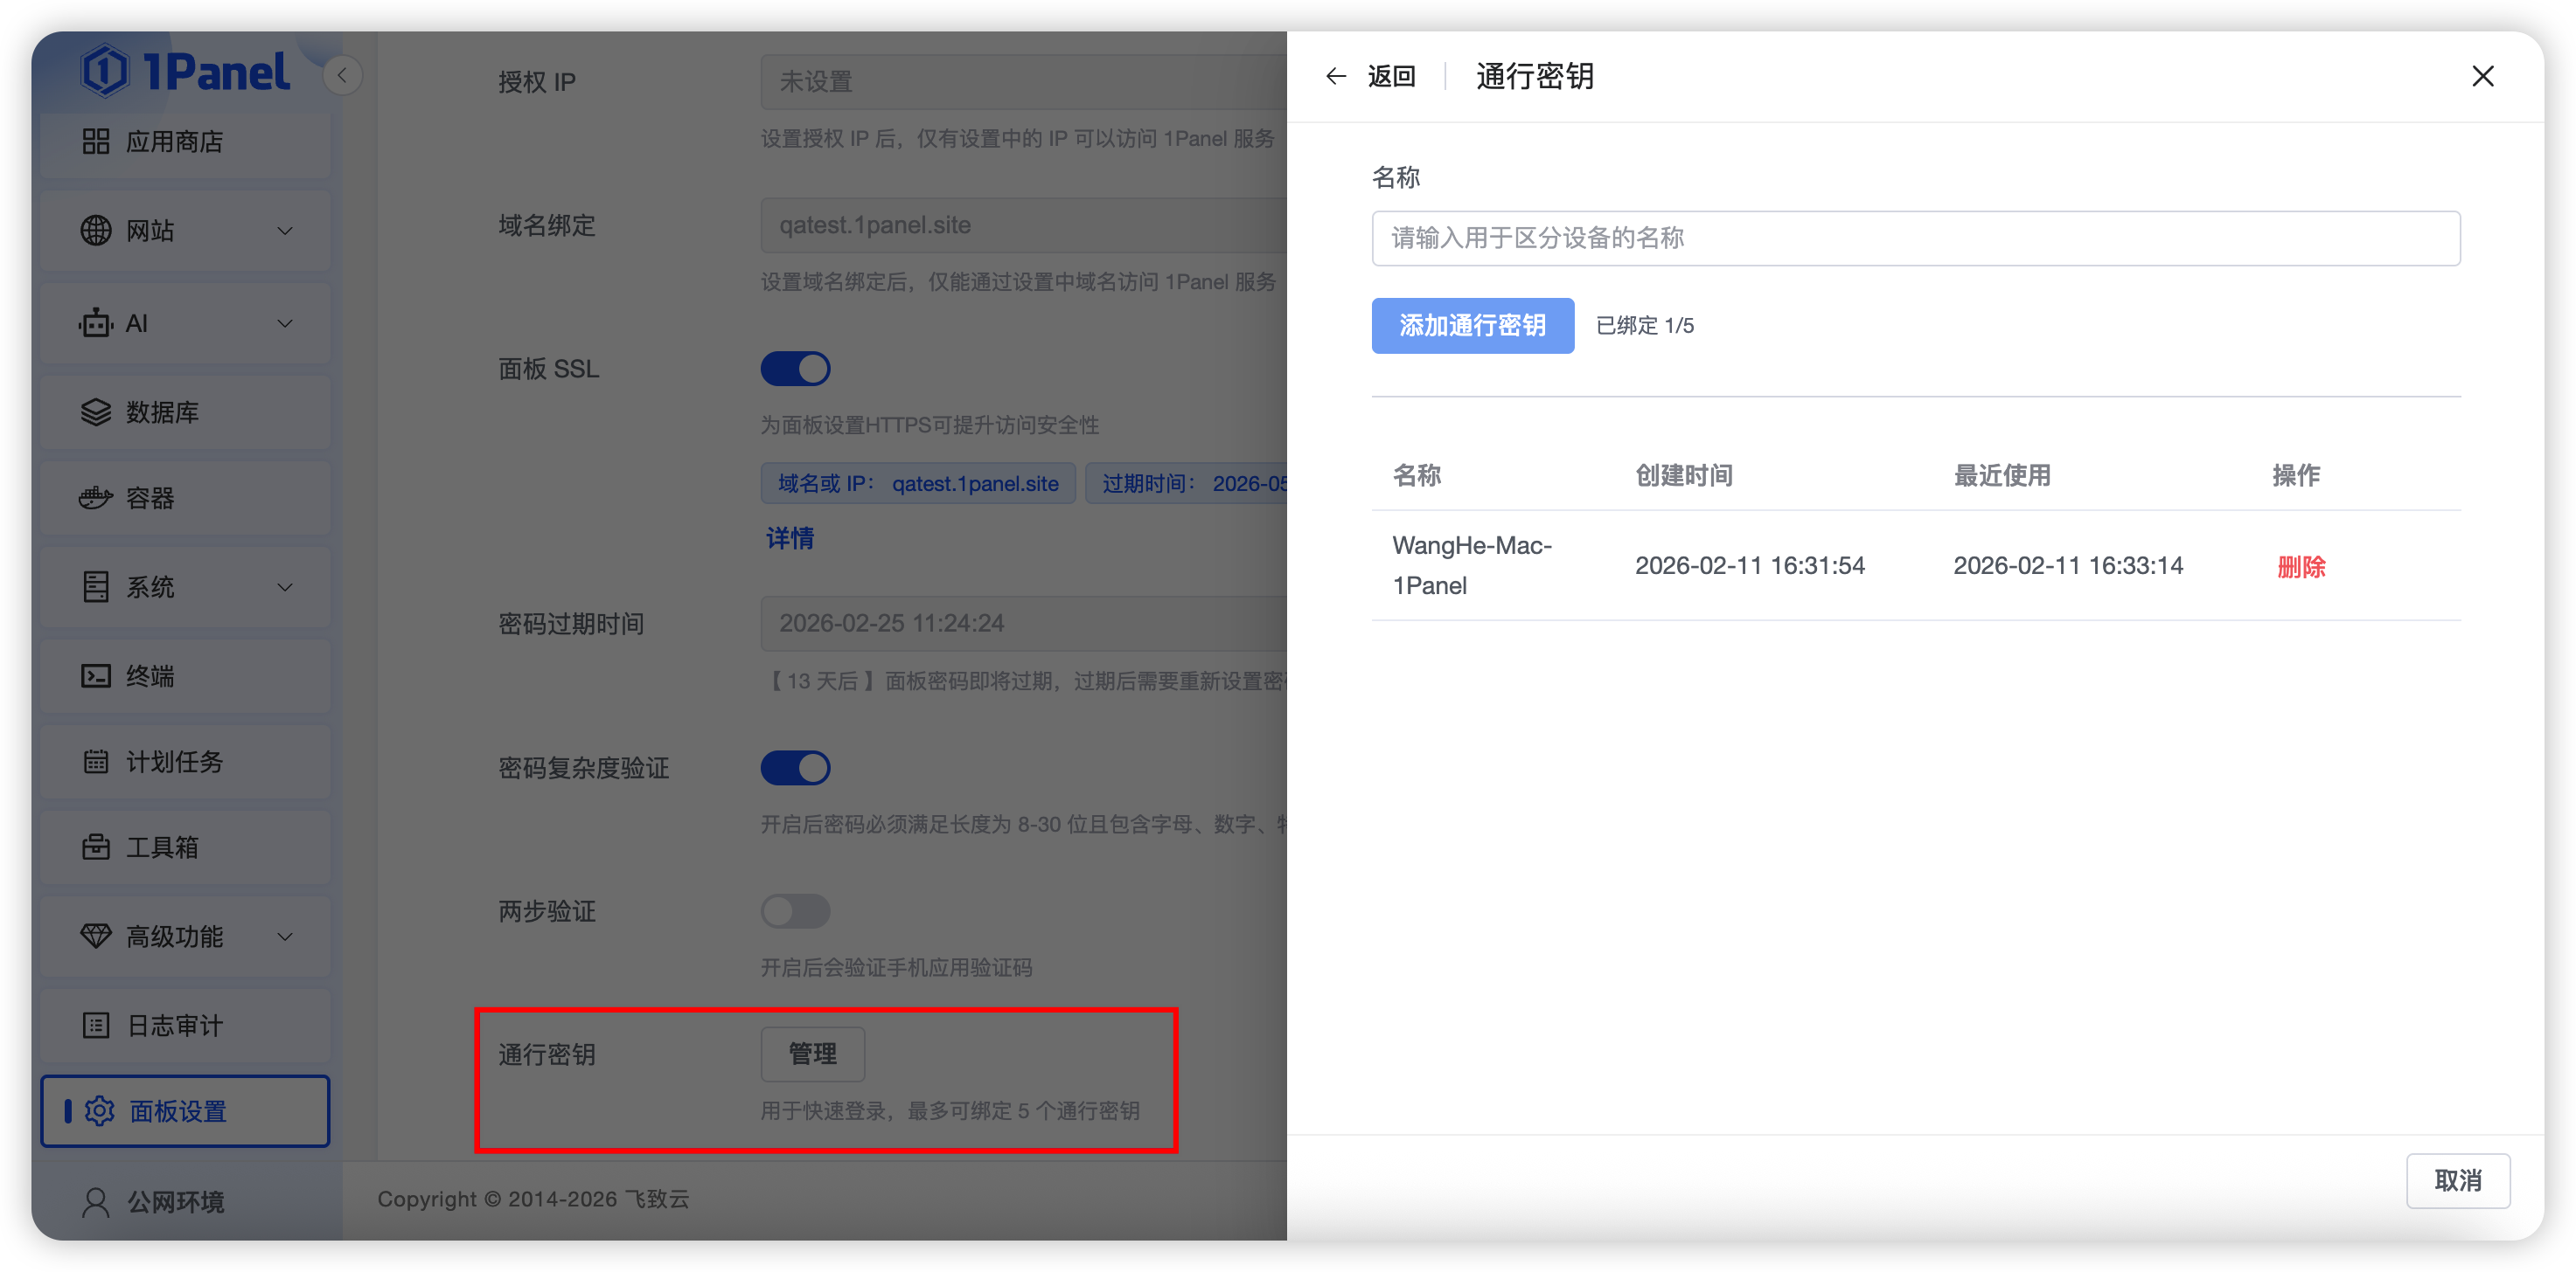Disable the 面板 SSL toggle
2576x1272 pixels.
pos(795,368)
